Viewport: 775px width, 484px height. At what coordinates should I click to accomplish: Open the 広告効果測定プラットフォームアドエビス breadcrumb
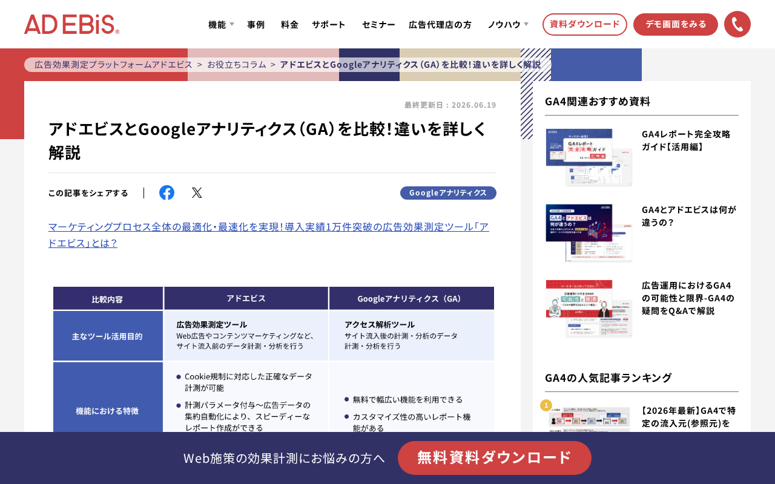[113, 64]
